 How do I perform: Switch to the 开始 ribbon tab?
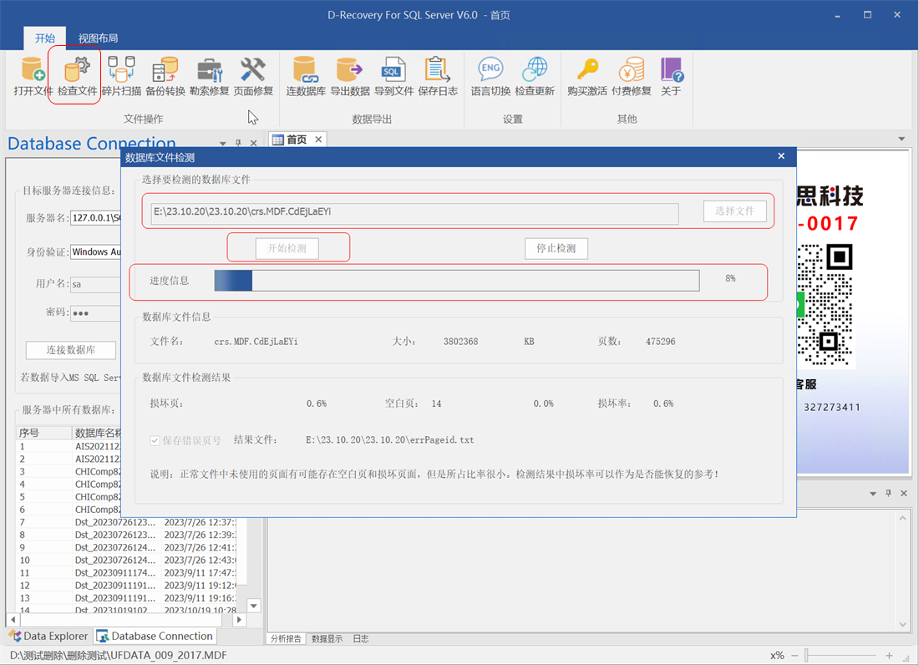click(x=44, y=38)
